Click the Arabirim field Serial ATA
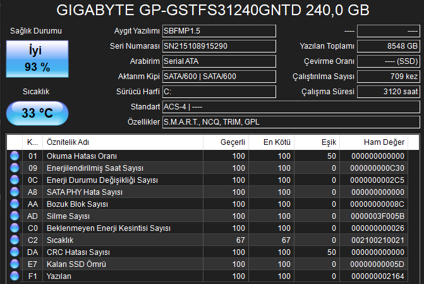 [x=219, y=61]
